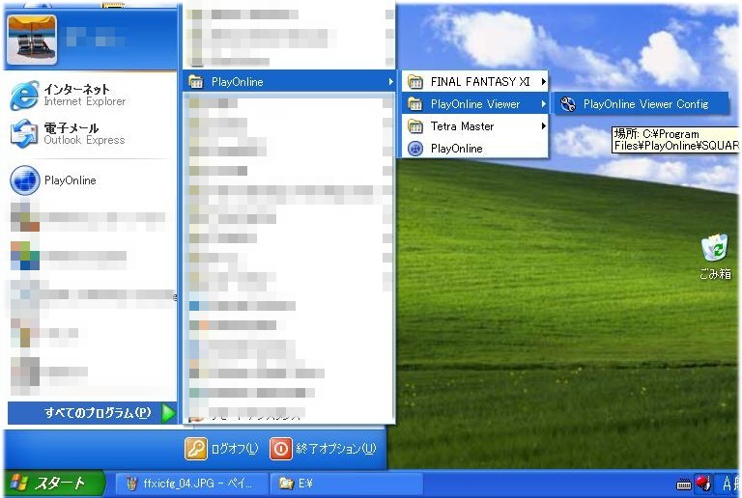Click すべてのプログラム (All Programs)
This screenshot has width=742, height=498.
point(93,413)
